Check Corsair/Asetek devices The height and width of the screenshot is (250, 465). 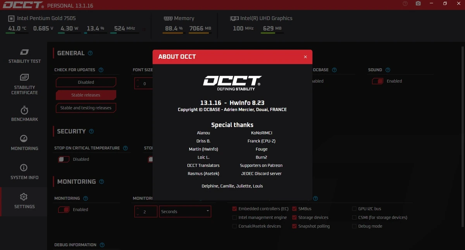click(x=234, y=226)
